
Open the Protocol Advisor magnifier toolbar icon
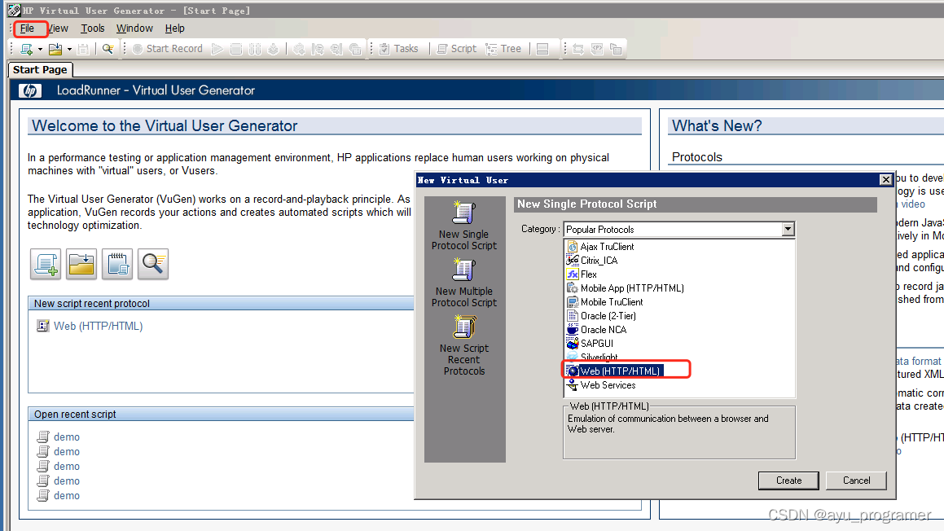click(108, 49)
